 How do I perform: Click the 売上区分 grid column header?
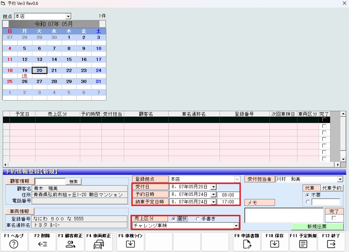tap(57, 114)
